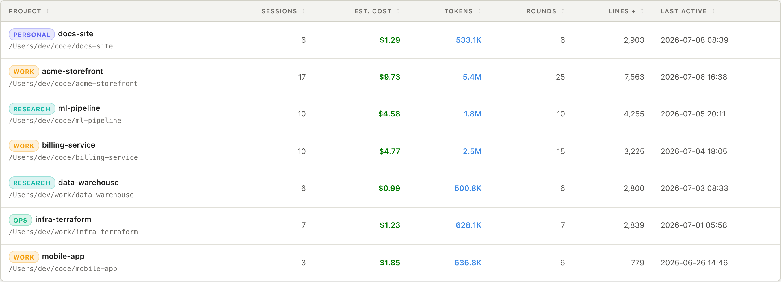Image resolution: width=781 pixels, height=282 pixels.
Task: Open the docs-site project name
Action: [75, 34]
